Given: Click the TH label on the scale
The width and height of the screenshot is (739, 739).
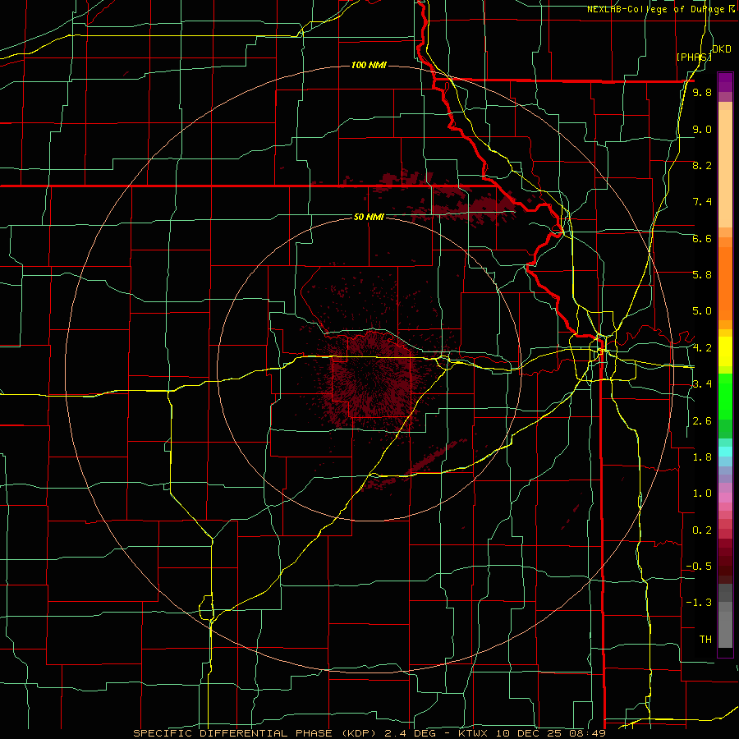Looking at the screenshot, I should pyautogui.click(x=705, y=640).
